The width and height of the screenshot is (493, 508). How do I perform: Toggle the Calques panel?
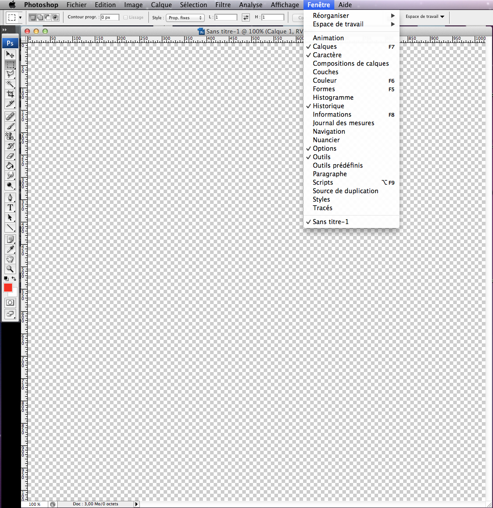pos(351,47)
